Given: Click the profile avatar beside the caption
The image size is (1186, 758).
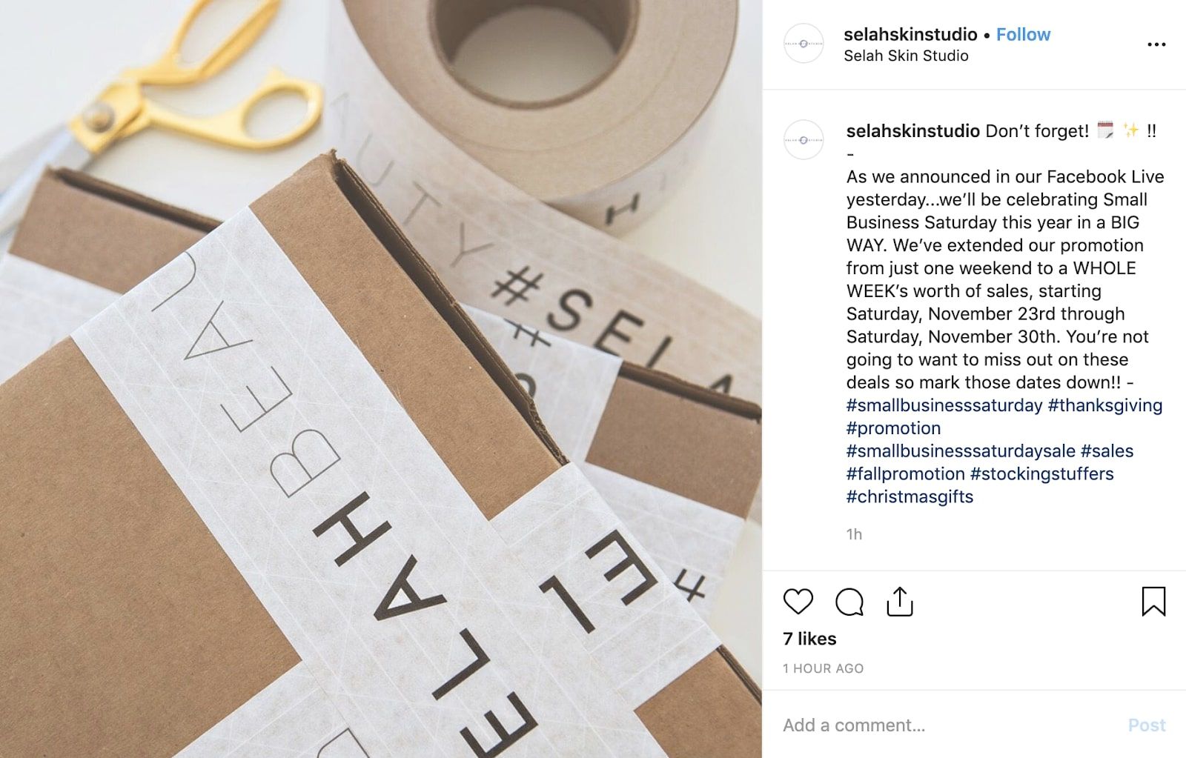Looking at the screenshot, I should click(804, 139).
